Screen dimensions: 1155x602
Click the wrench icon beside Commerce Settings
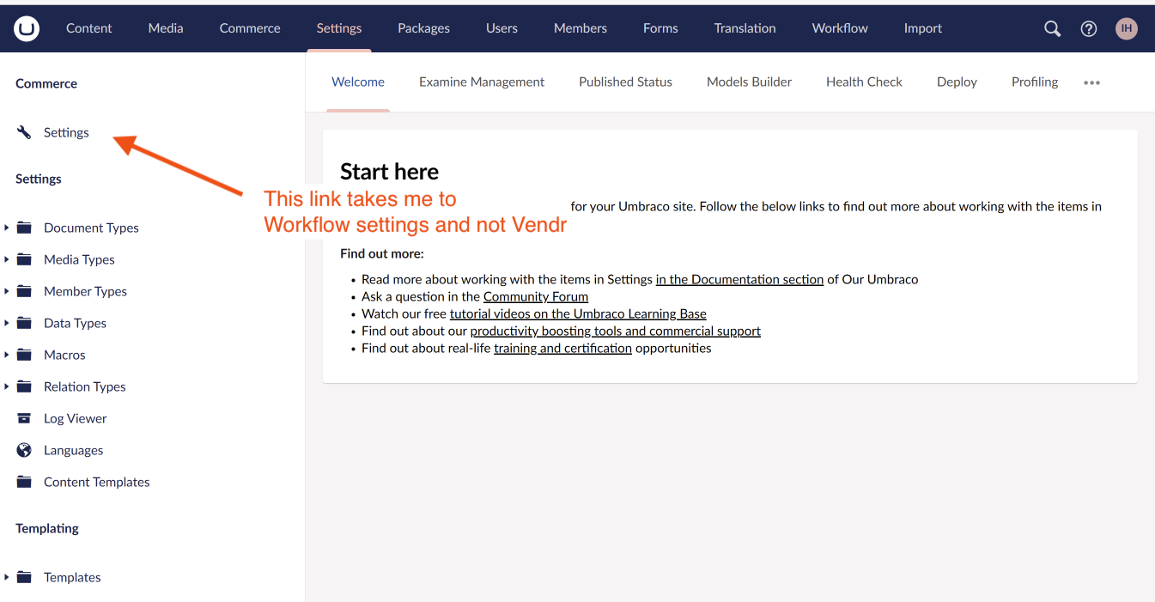click(x=24, y=132)
